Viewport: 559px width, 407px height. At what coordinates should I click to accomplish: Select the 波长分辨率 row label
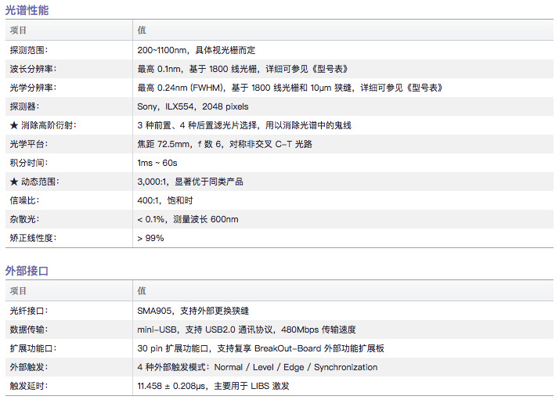click(33, 69)
